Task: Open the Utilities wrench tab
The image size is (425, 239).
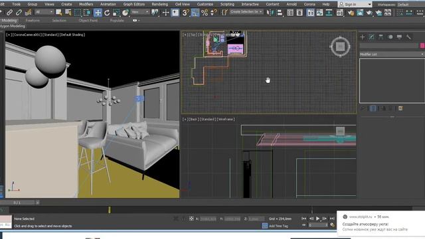Action: 409,37
